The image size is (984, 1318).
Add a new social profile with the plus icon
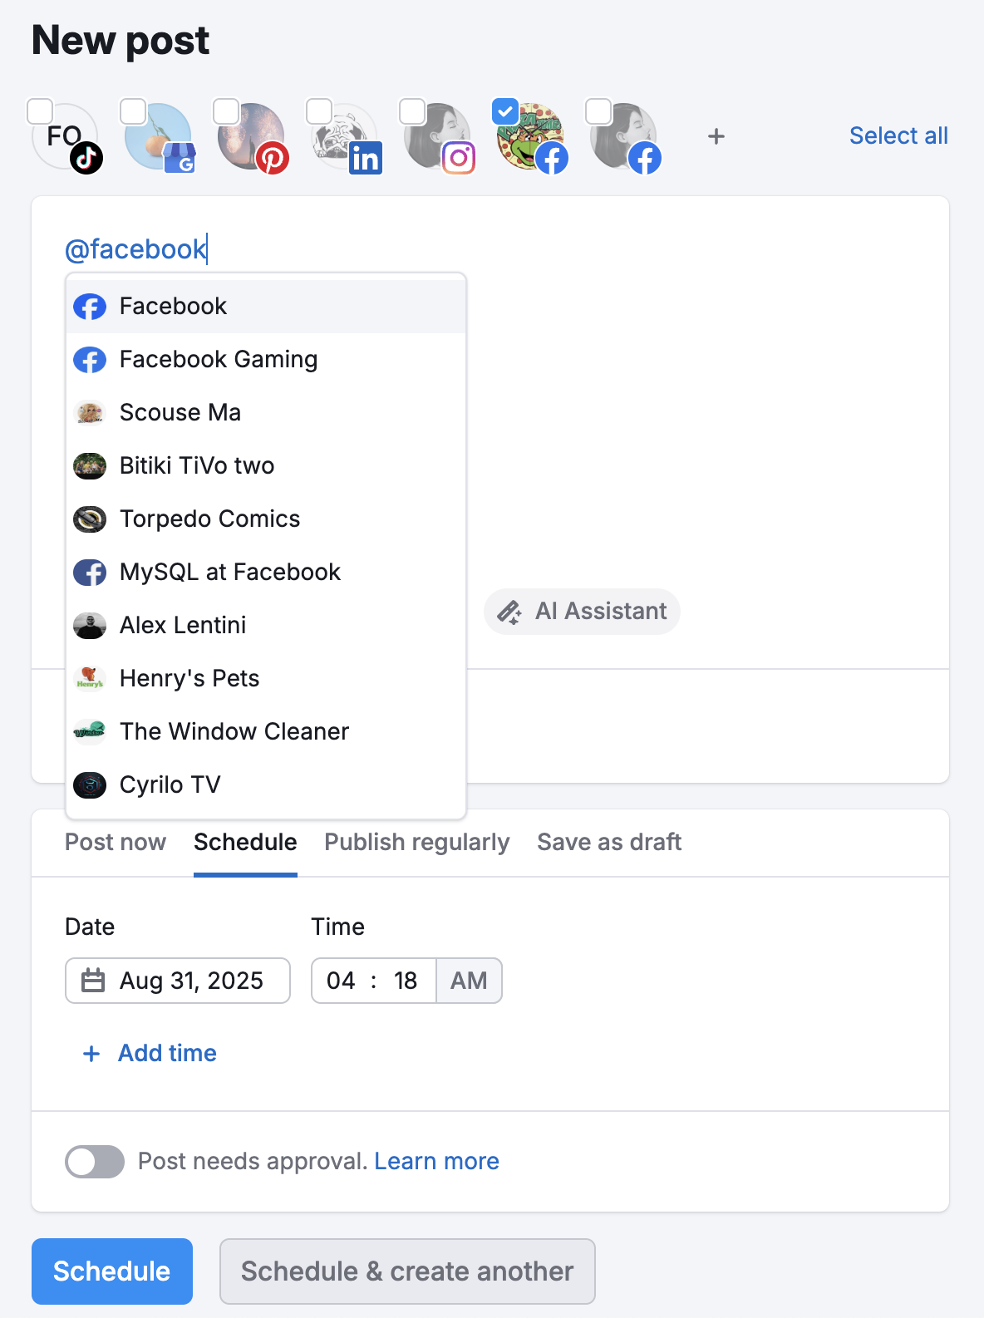pyautogui.click(x=716, y=136)
